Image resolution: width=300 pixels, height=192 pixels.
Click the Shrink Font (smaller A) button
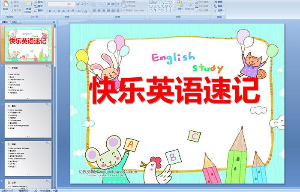tap(83, 4)
